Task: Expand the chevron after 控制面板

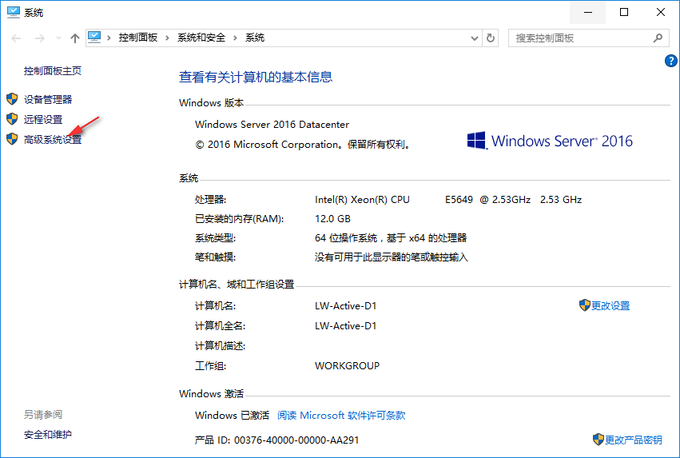Action: (x=167, y=38)
